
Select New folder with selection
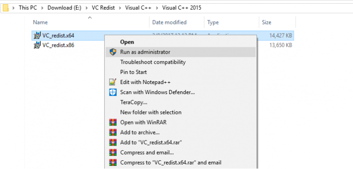click(181, 112)
